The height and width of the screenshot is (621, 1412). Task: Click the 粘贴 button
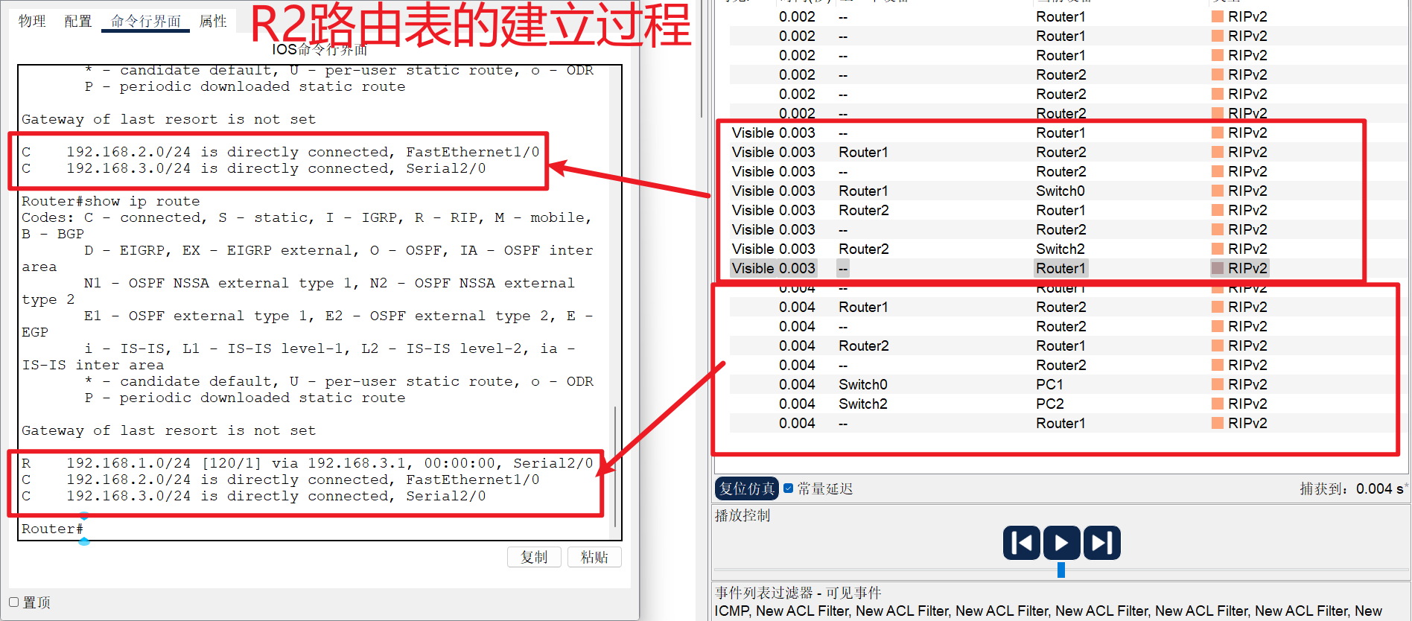[594, 557]
